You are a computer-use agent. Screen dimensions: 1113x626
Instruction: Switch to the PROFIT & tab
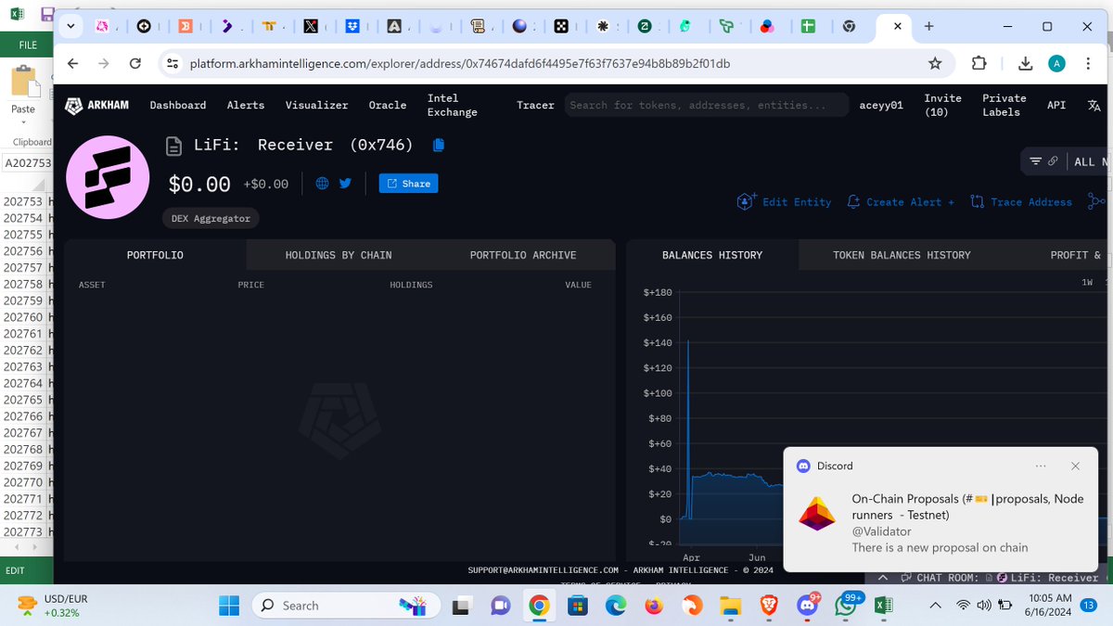pos(1076,255)
